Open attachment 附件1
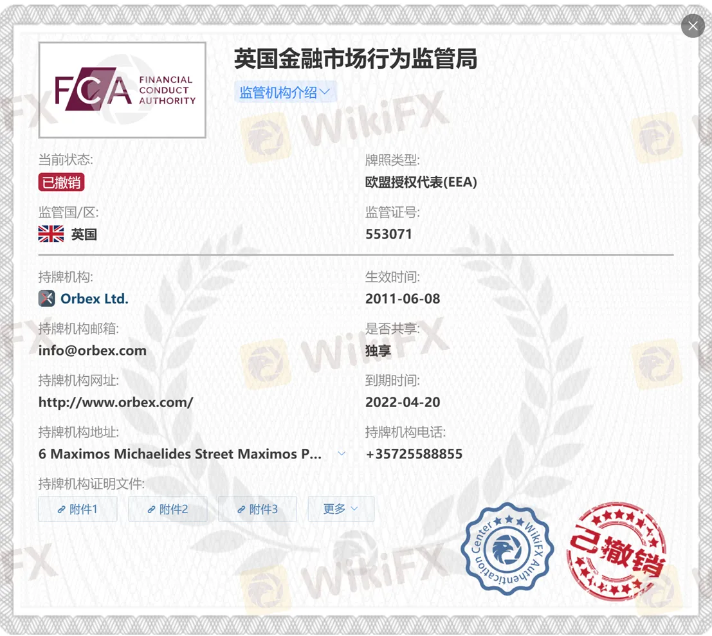This screenshot has height=636, width=712. point(78,509)
